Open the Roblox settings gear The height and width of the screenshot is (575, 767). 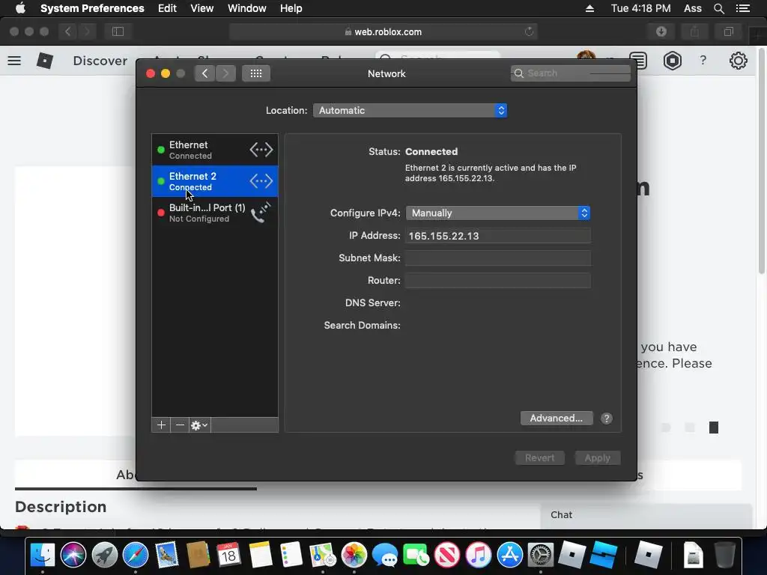pyautogui.click(x=738, y=61)
